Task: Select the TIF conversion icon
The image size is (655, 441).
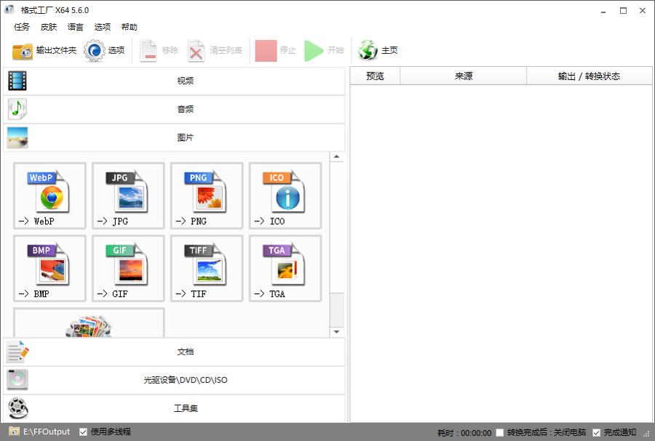Action: pos(207,268)
